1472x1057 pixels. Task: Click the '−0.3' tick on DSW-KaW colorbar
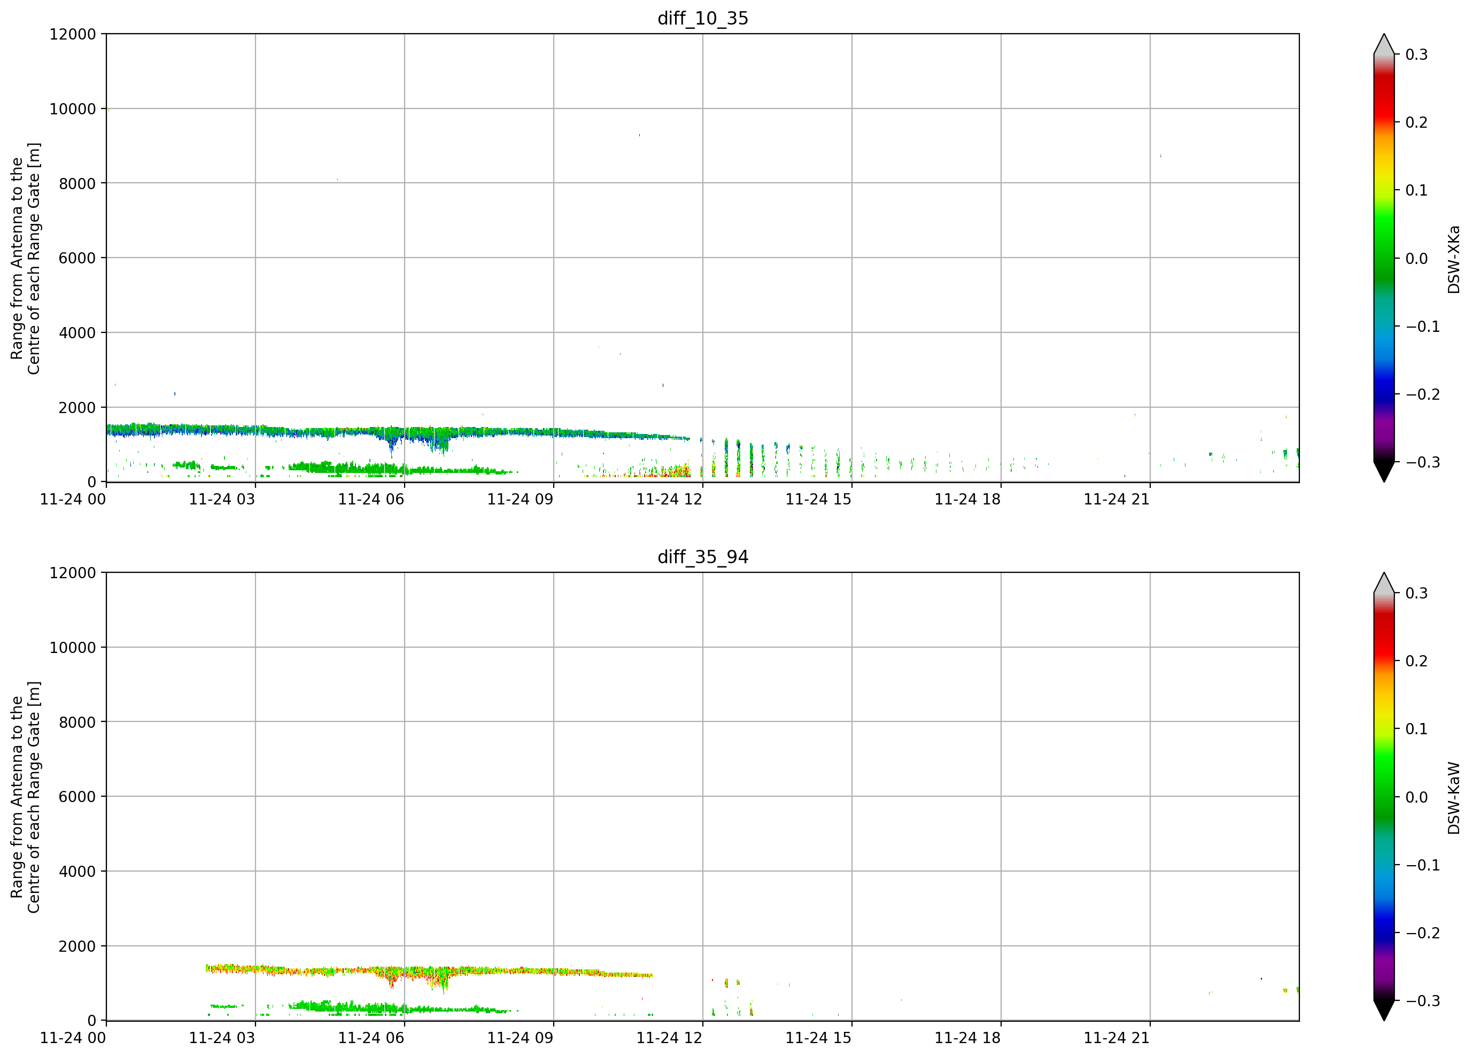tap(1423, 1001)
